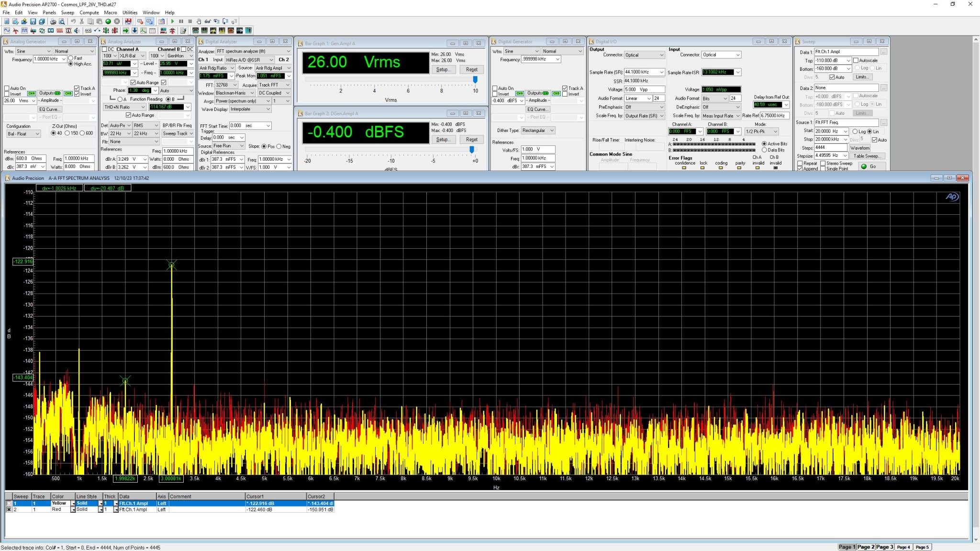This screenshot has height=551, width=980.
Task: Click the green circle toolbar icon
Action: [108, 22]
